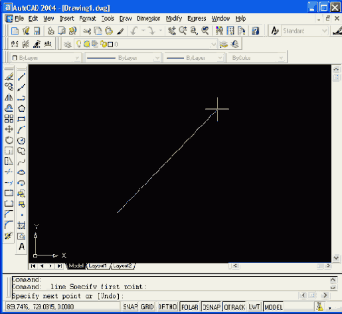The height and width of the screenshot is (314, 342).
Task: Select the Erase tool in Modify toolbar
Action: coord(9,77)
